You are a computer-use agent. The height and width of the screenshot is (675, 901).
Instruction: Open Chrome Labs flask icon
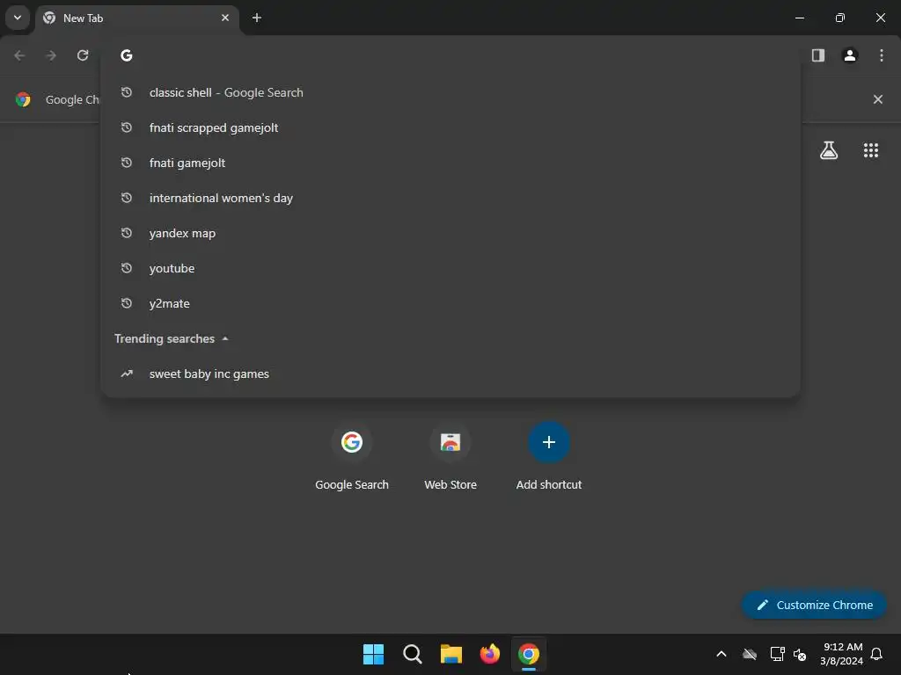coord(829,150)
